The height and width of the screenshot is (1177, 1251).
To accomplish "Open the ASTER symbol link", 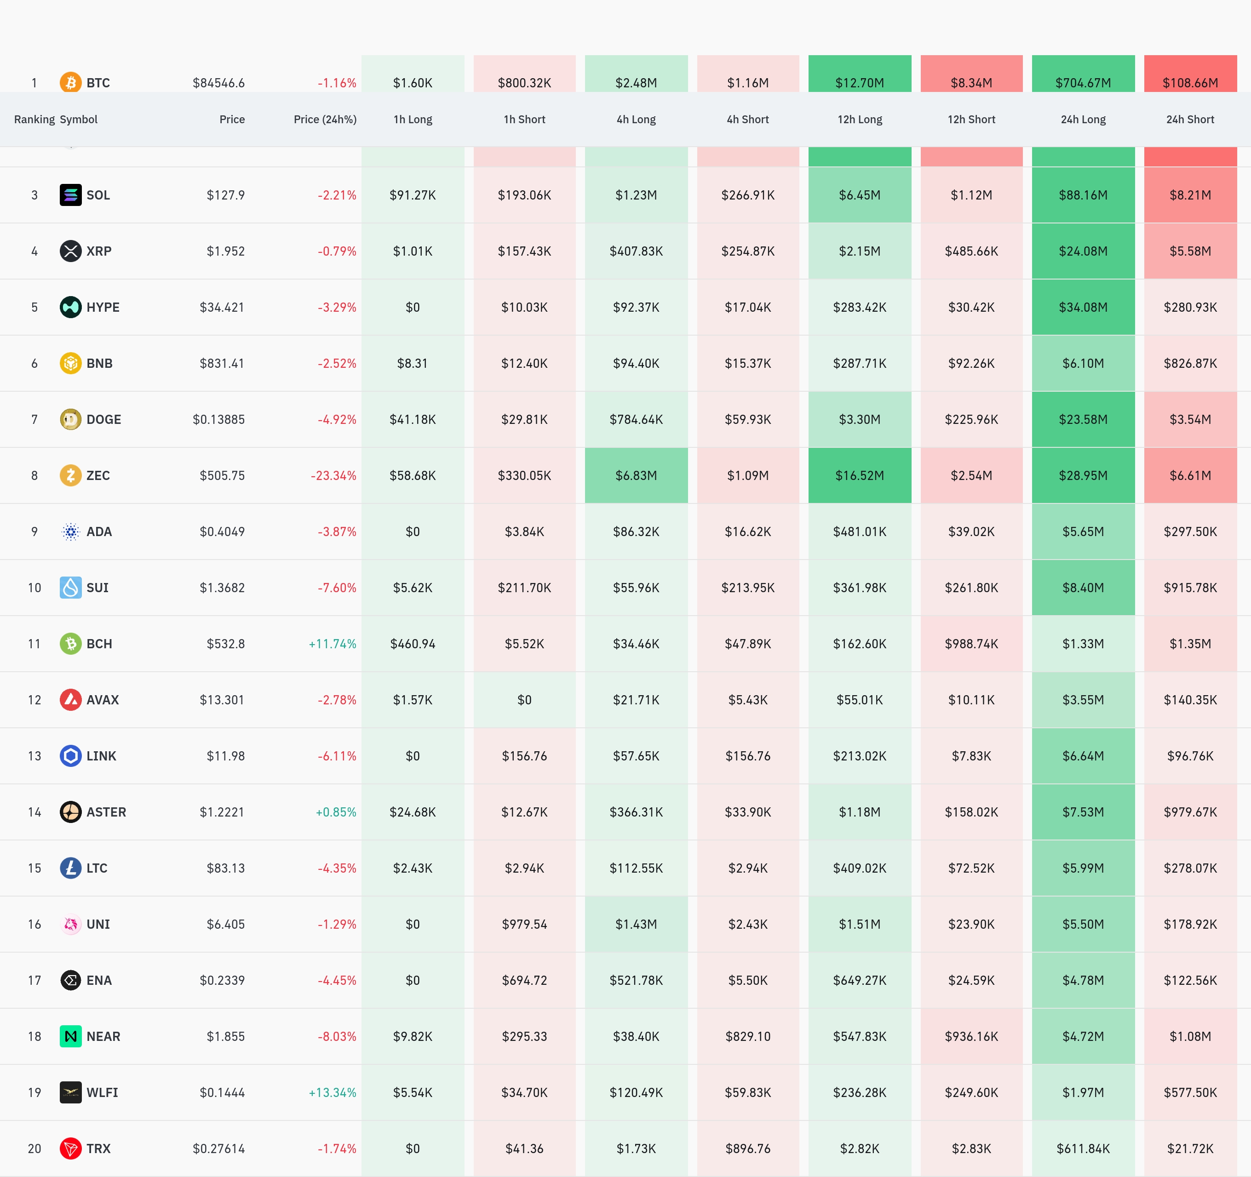I will 106,812.
